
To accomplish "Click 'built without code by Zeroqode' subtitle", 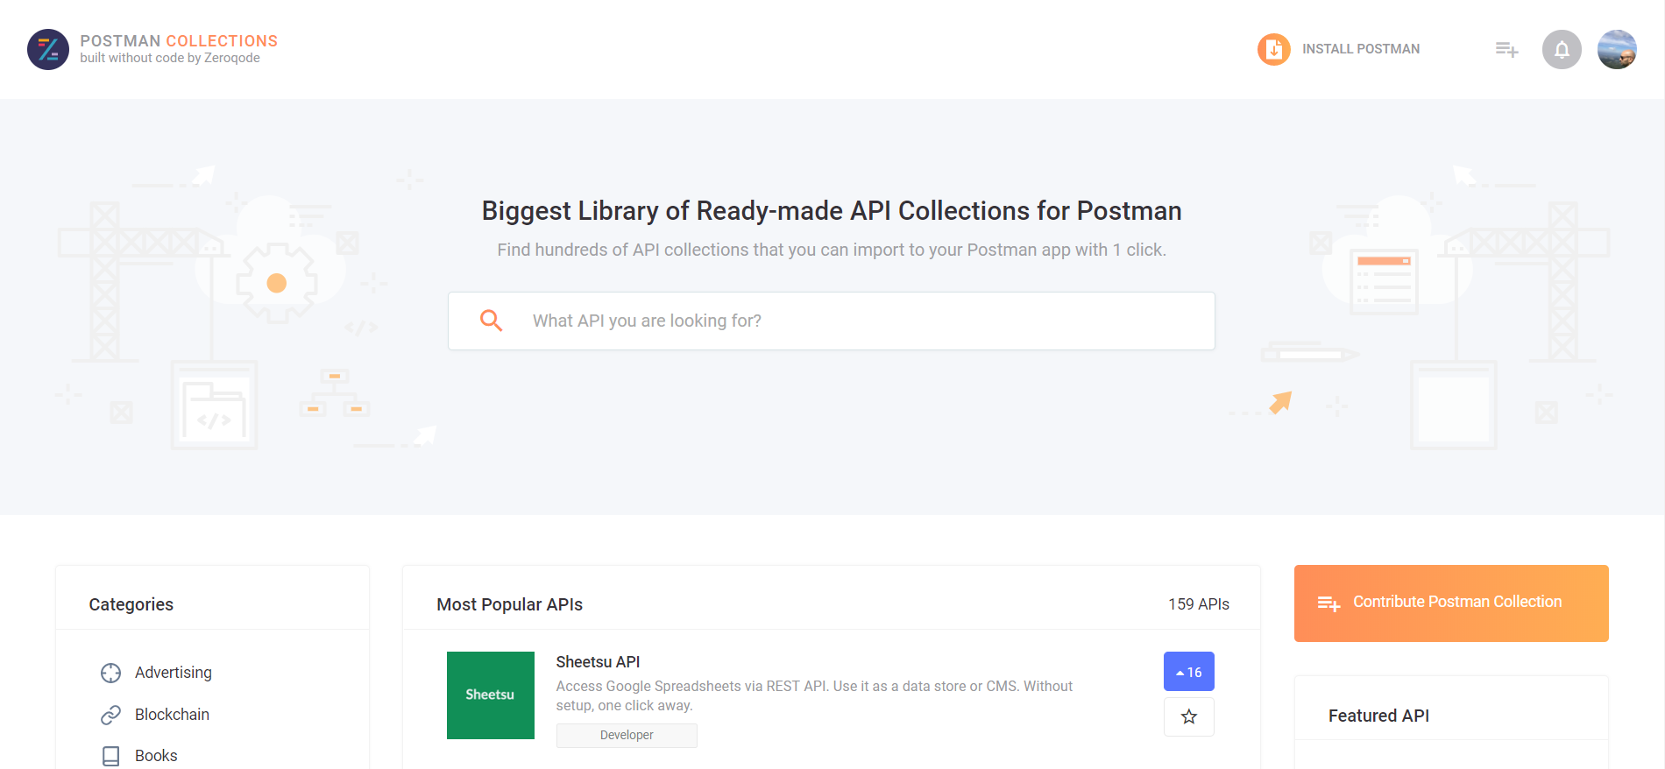I will (170, 58).
